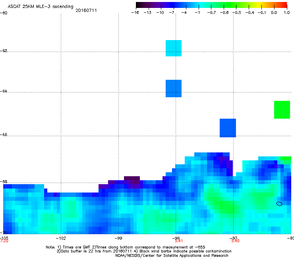Viewport: 294px width, 258px height.
Task: Click the 'Data buffer is 22 hrs' note
Action: [x=144, y=251]
